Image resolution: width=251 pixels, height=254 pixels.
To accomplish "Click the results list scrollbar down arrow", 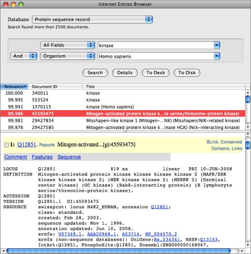I will 248,127.
